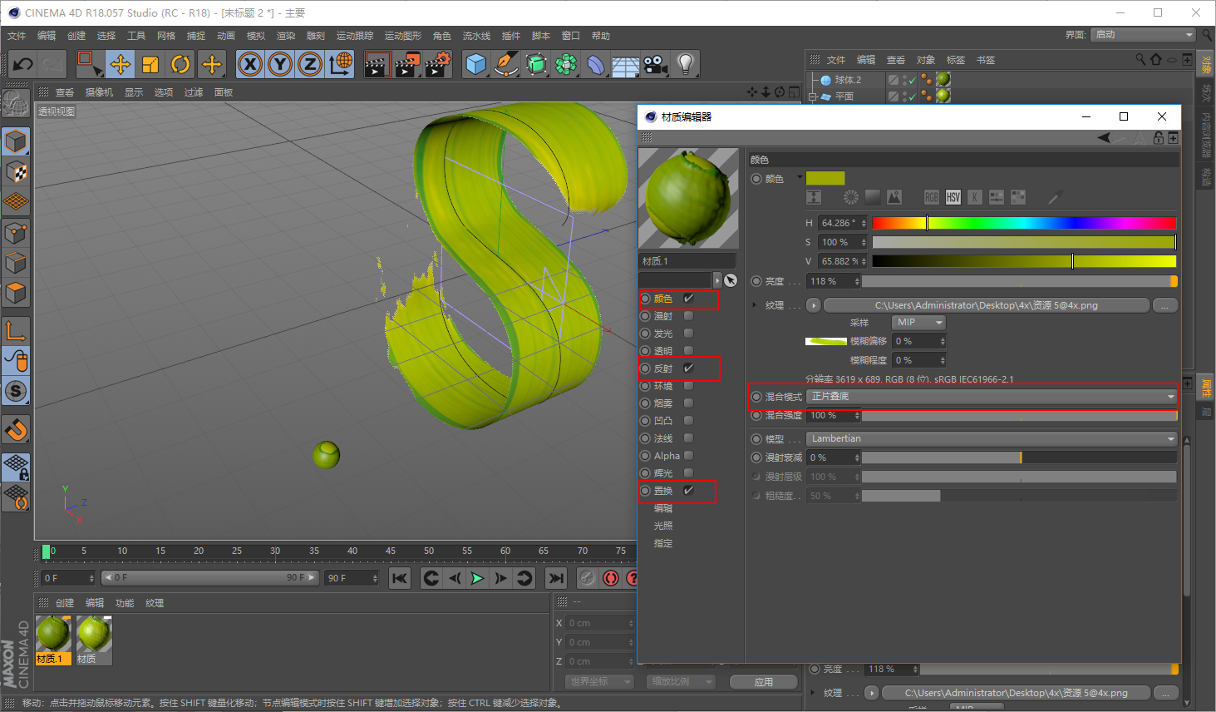Play the animation forward

pyautogui.click(x=477, y=578)
